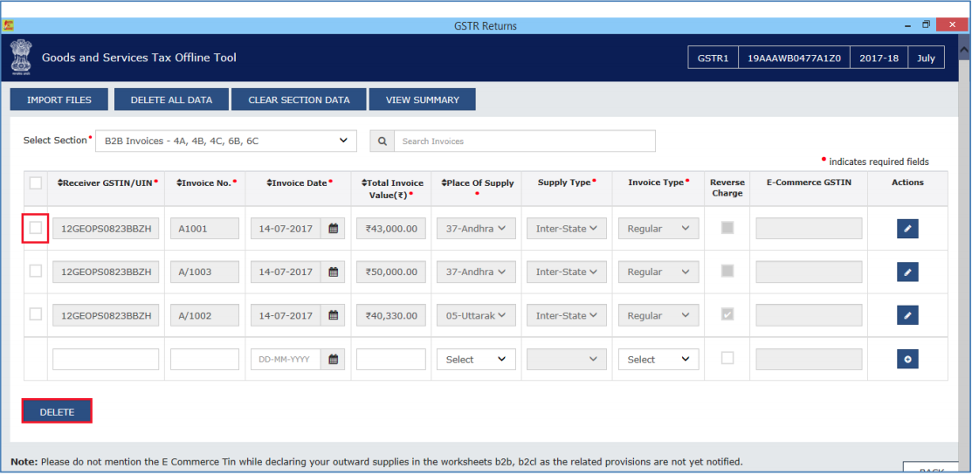Open Supply Type dropdown for invoice A/1002
972x475 pixels.
click(567, 315)
